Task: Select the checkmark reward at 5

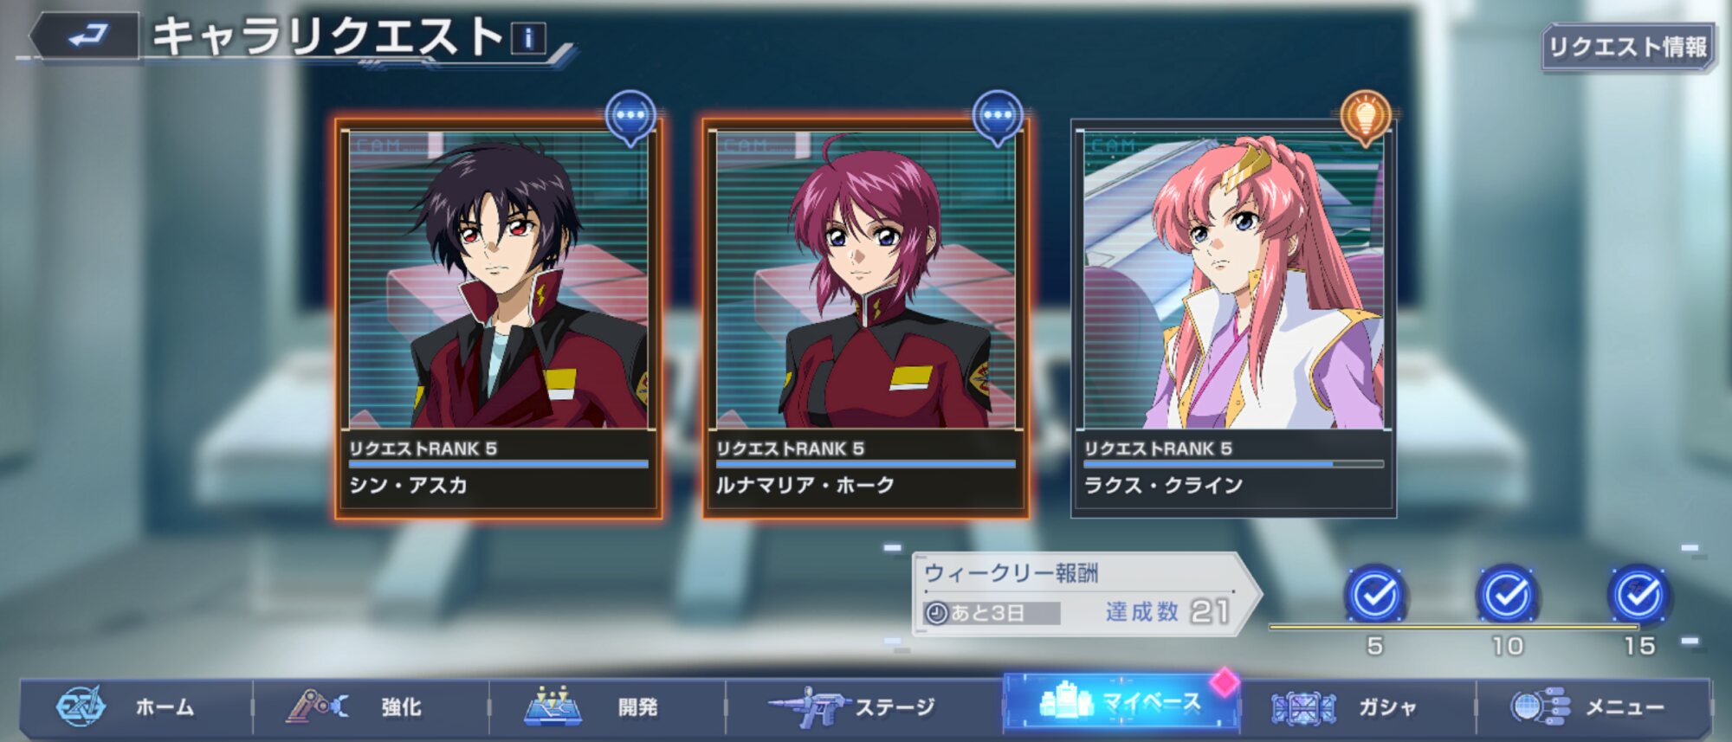Action: (1374, 595)
